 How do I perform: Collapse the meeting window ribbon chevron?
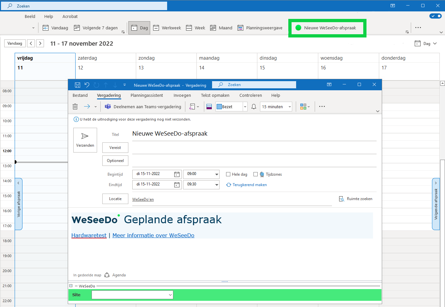[378, 111]
